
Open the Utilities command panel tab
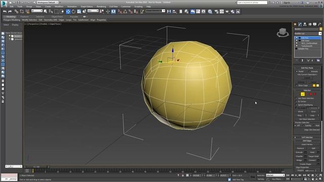pyautogui.click(x=319, y=24)
